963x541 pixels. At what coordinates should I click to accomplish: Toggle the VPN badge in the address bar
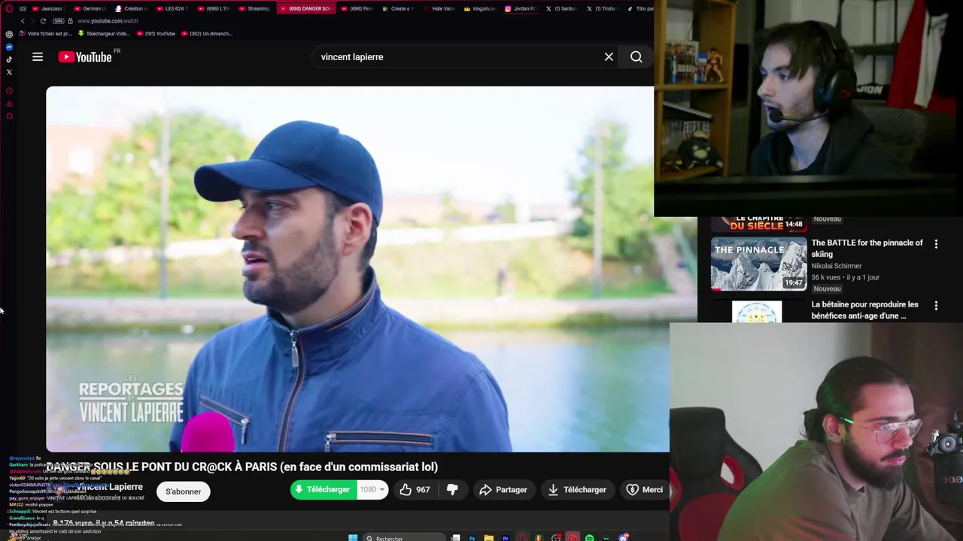tap(59, 21)
